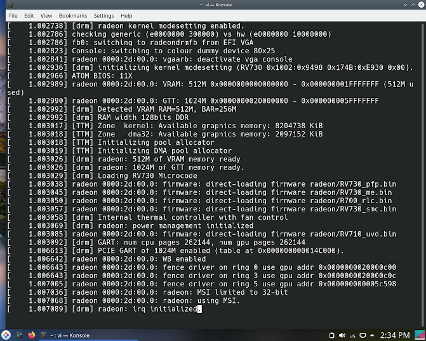
Task: Click 'Zone dma32: Available graphics memory' line
Action: pyautogui.click(x=197, y=134)
